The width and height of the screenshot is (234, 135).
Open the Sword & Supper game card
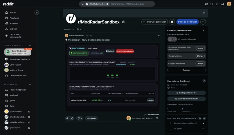click(18, 52)
